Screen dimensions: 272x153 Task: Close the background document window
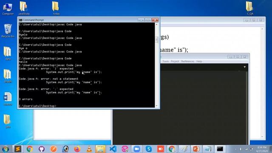point(261,20)
